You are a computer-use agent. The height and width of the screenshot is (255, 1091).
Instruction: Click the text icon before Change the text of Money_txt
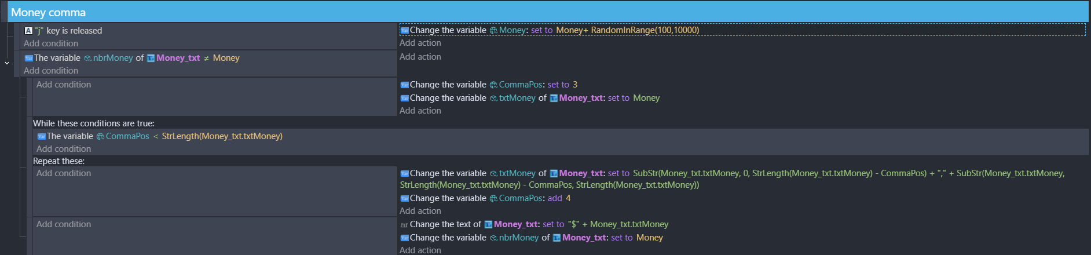tap(404, 225)
